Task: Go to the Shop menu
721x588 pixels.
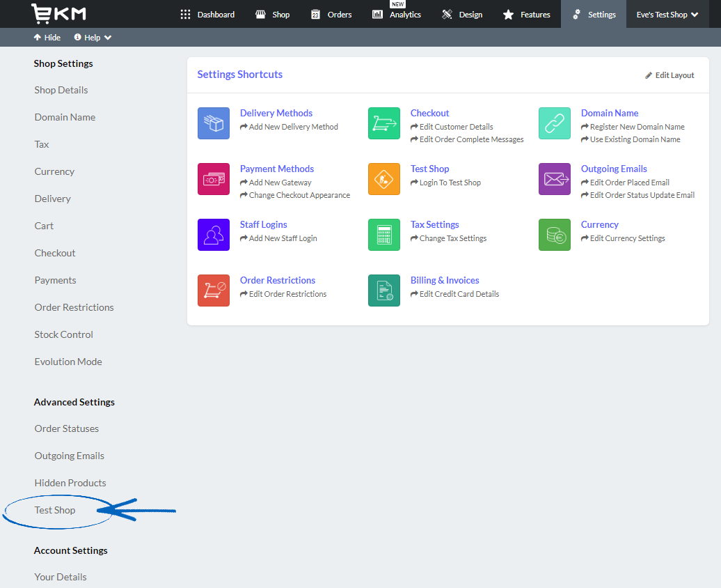Action: click(273, 15)
